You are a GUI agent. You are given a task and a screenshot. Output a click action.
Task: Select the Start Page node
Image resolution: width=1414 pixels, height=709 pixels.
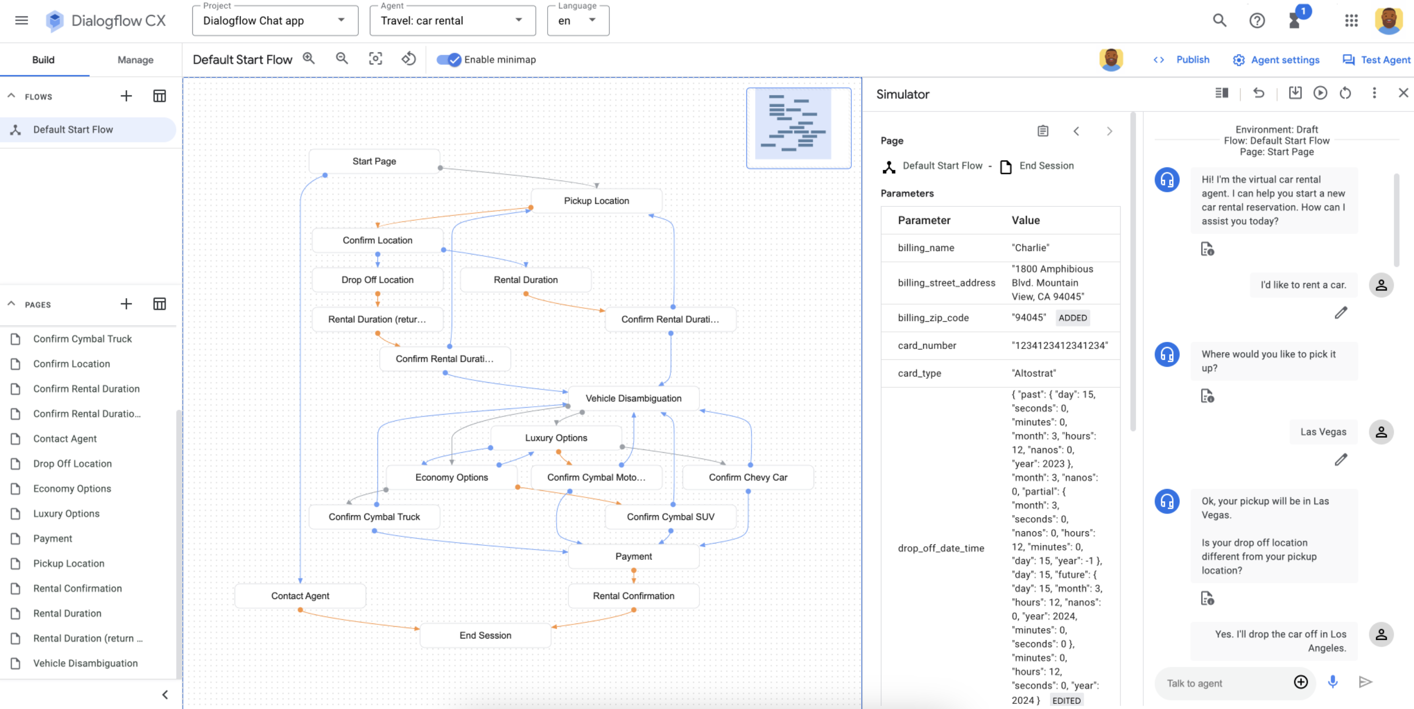click(374, 161)
